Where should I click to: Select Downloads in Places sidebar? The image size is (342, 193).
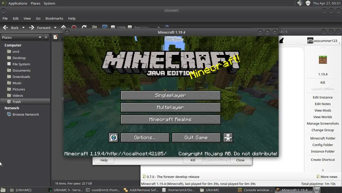pos(21,77)
